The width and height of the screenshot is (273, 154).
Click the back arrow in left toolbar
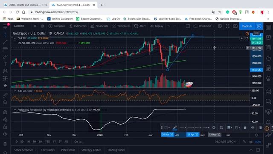click(x=5, y=86)
